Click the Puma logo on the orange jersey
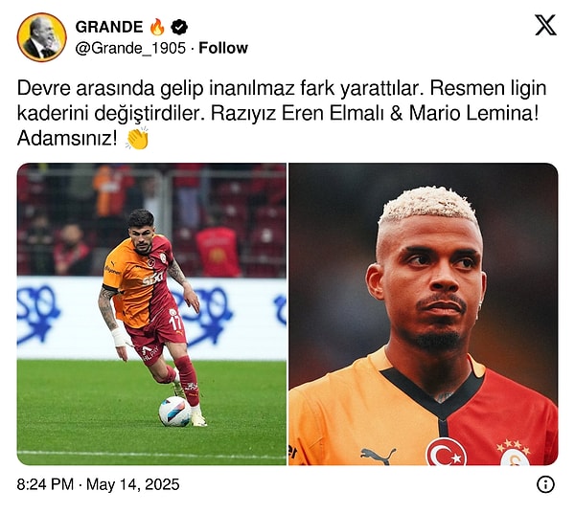The image size is (575, 513). click(x=378, y=456)
